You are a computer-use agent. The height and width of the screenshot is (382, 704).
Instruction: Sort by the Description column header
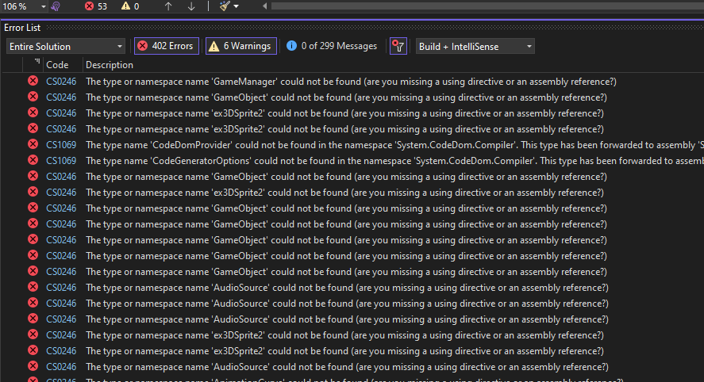tap(110, 65)
